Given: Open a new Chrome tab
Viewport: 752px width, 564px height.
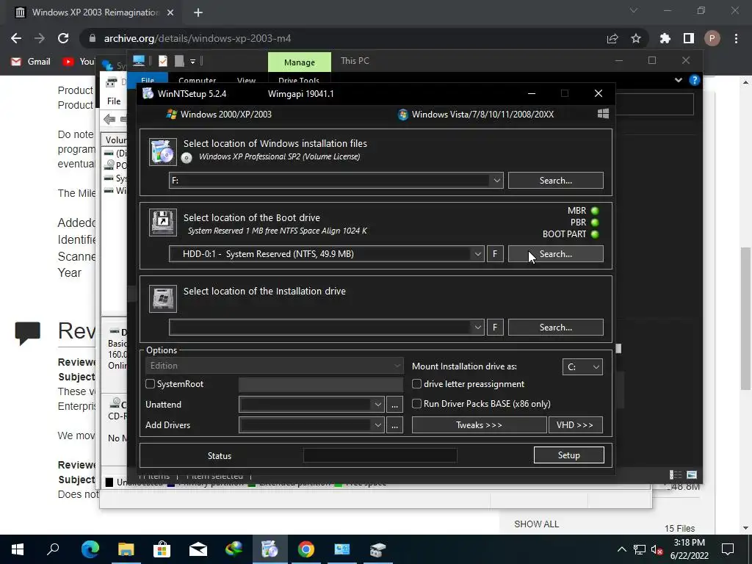Looking at the screenshot, I should click(x=198, y=12).
